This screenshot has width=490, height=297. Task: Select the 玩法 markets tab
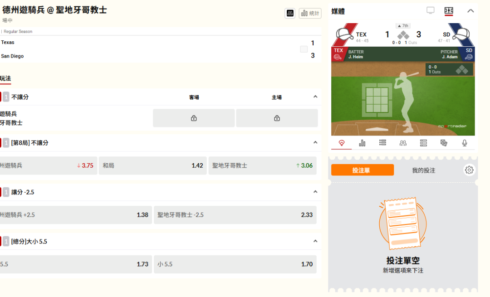click(5, 78)
